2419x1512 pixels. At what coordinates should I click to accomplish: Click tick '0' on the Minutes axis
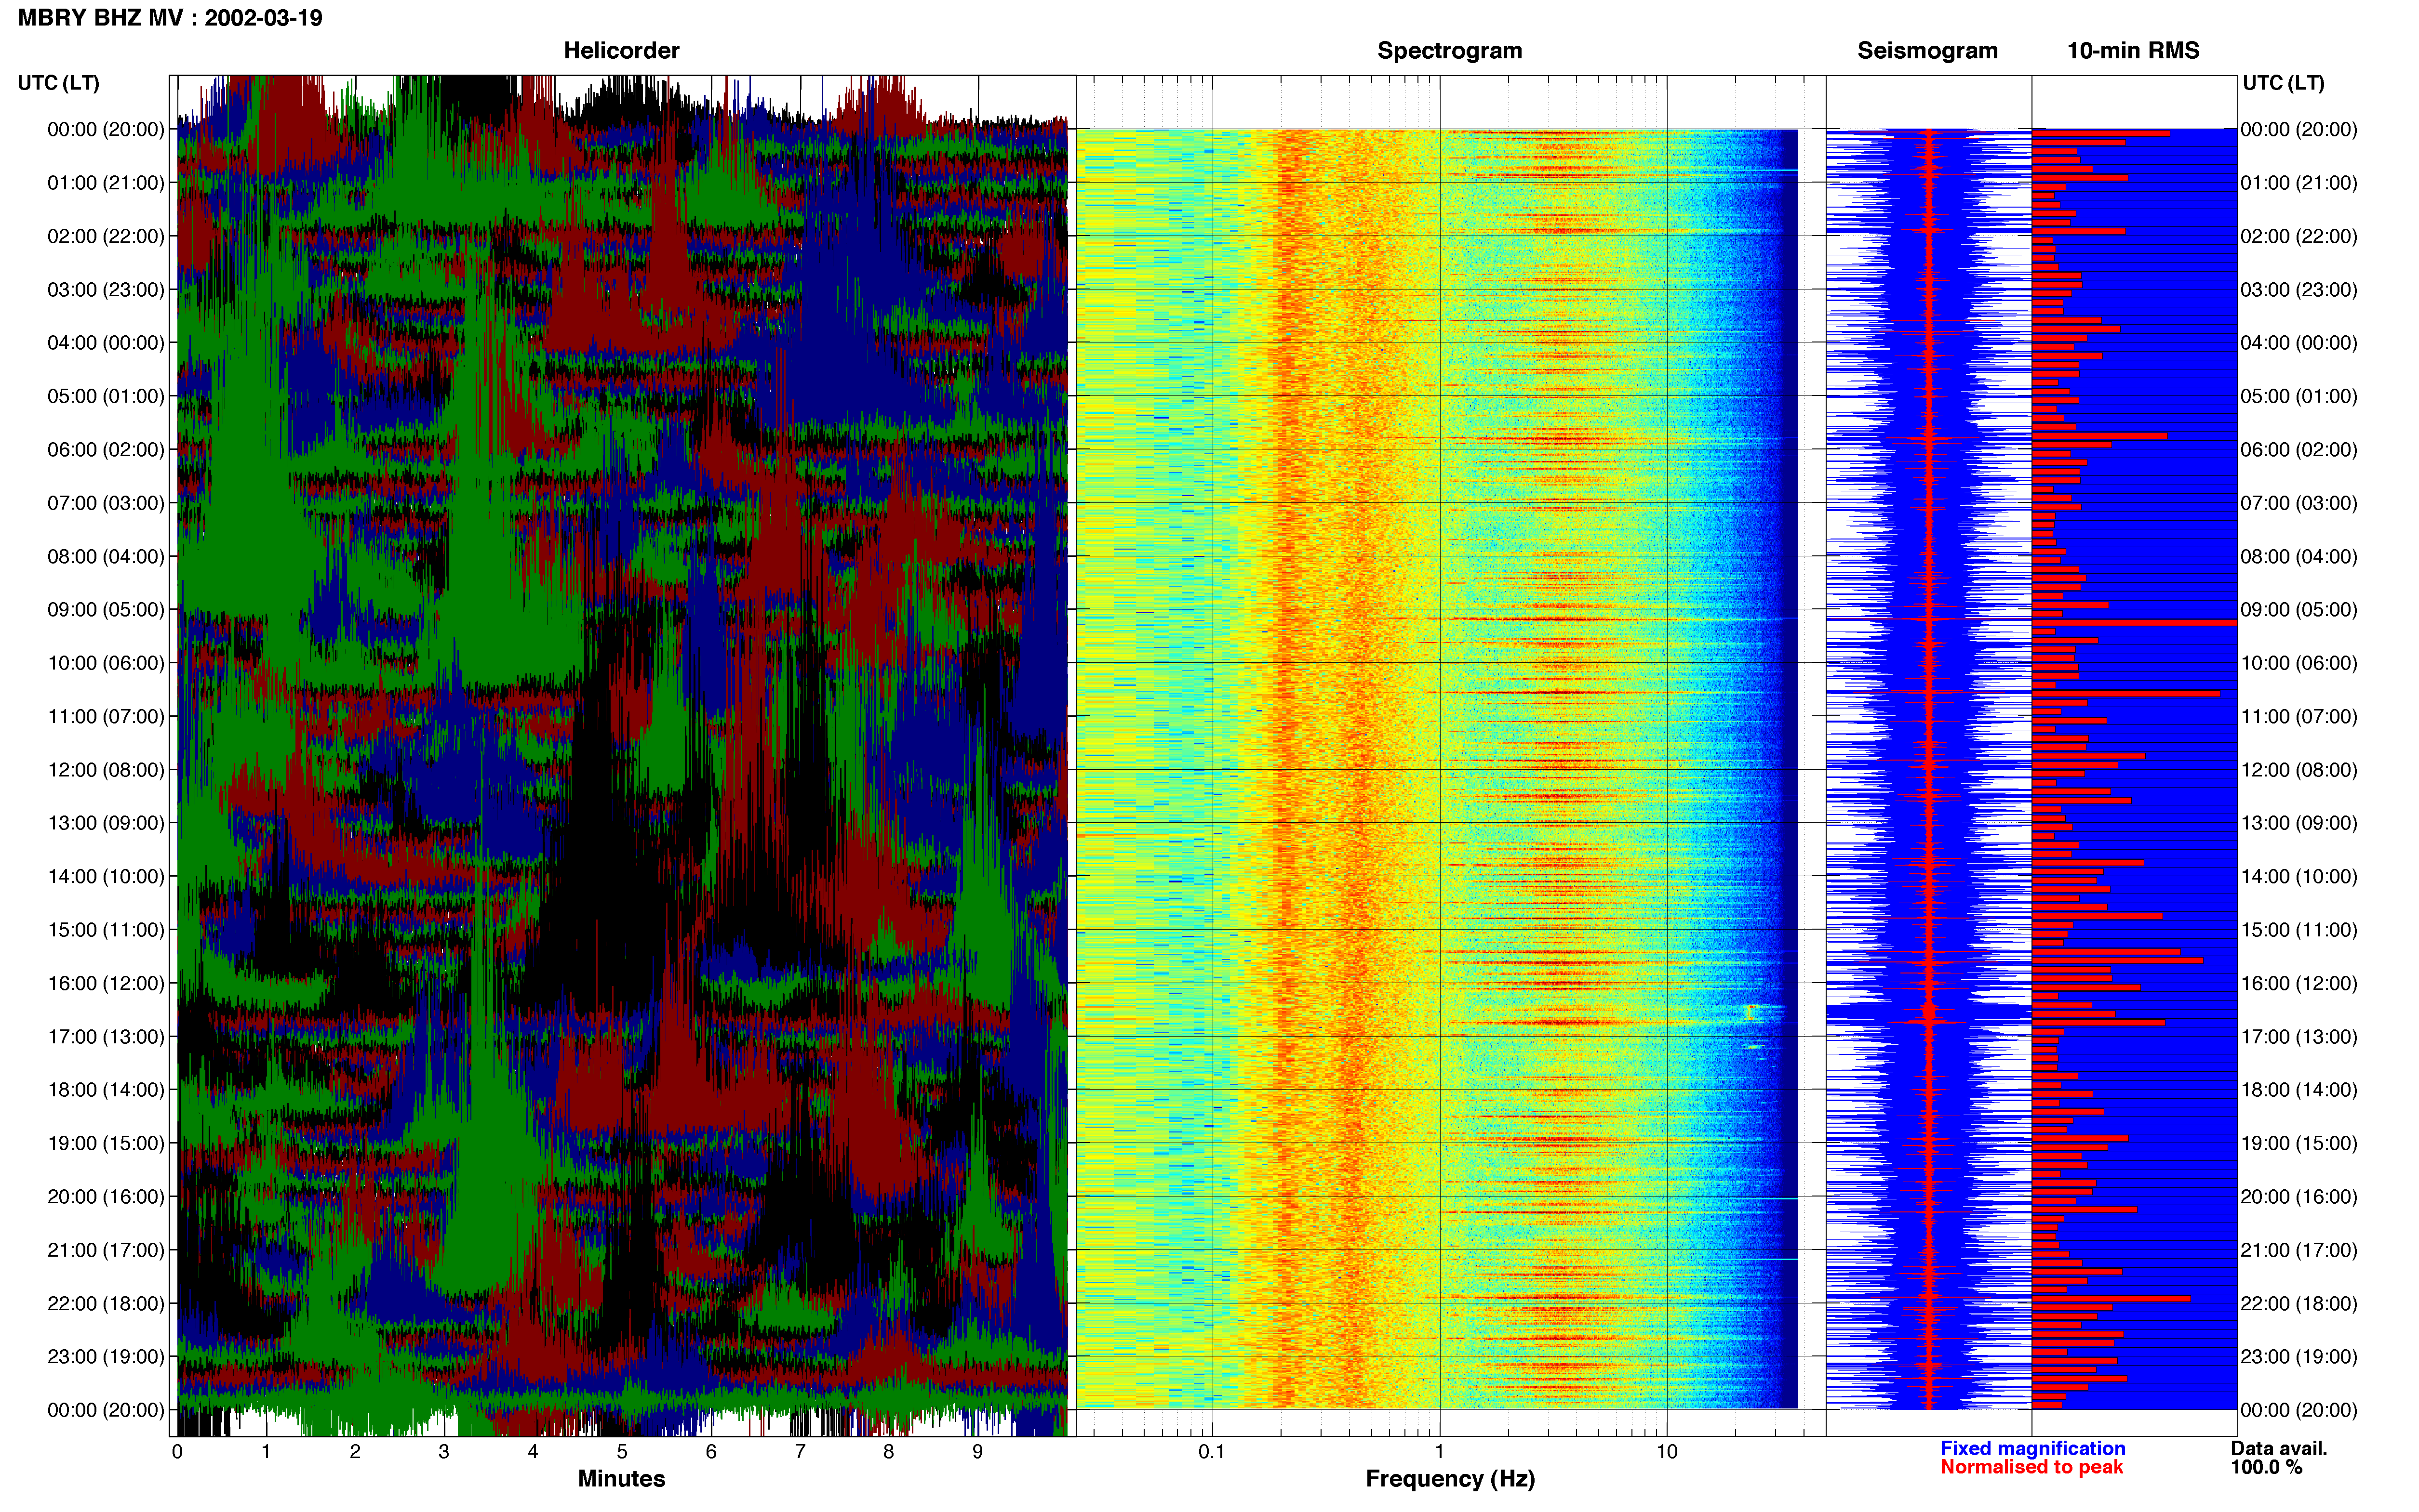(x=177, y=1452)
